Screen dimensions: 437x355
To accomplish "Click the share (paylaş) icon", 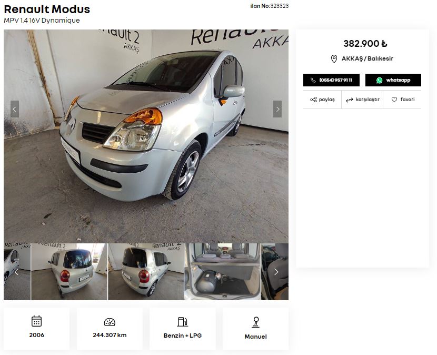I will [313, 100].
